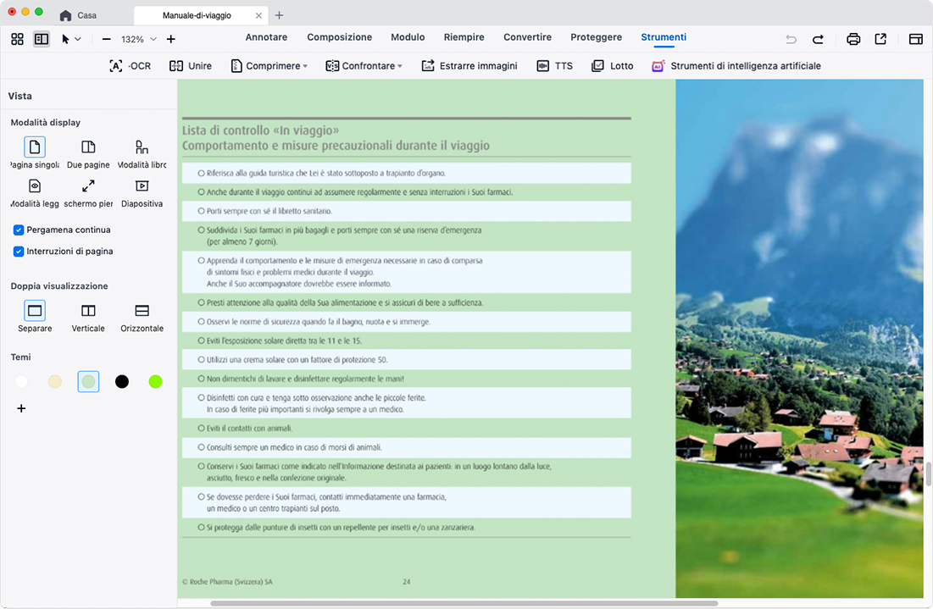
Task: Click the horizontal scrollbar at bottom
Action: [464, 603]
